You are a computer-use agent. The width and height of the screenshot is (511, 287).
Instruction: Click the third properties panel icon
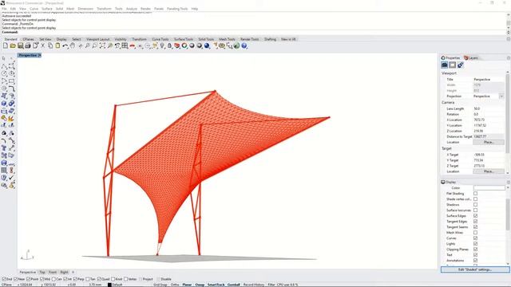(x=460, y=65)
